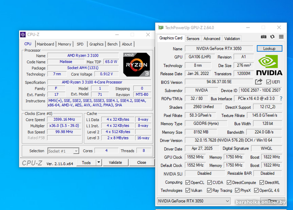This screenshot has width=293, height=210.
Task: Switch to the Bench tab in CPU-Z
Action: point(112,44)
